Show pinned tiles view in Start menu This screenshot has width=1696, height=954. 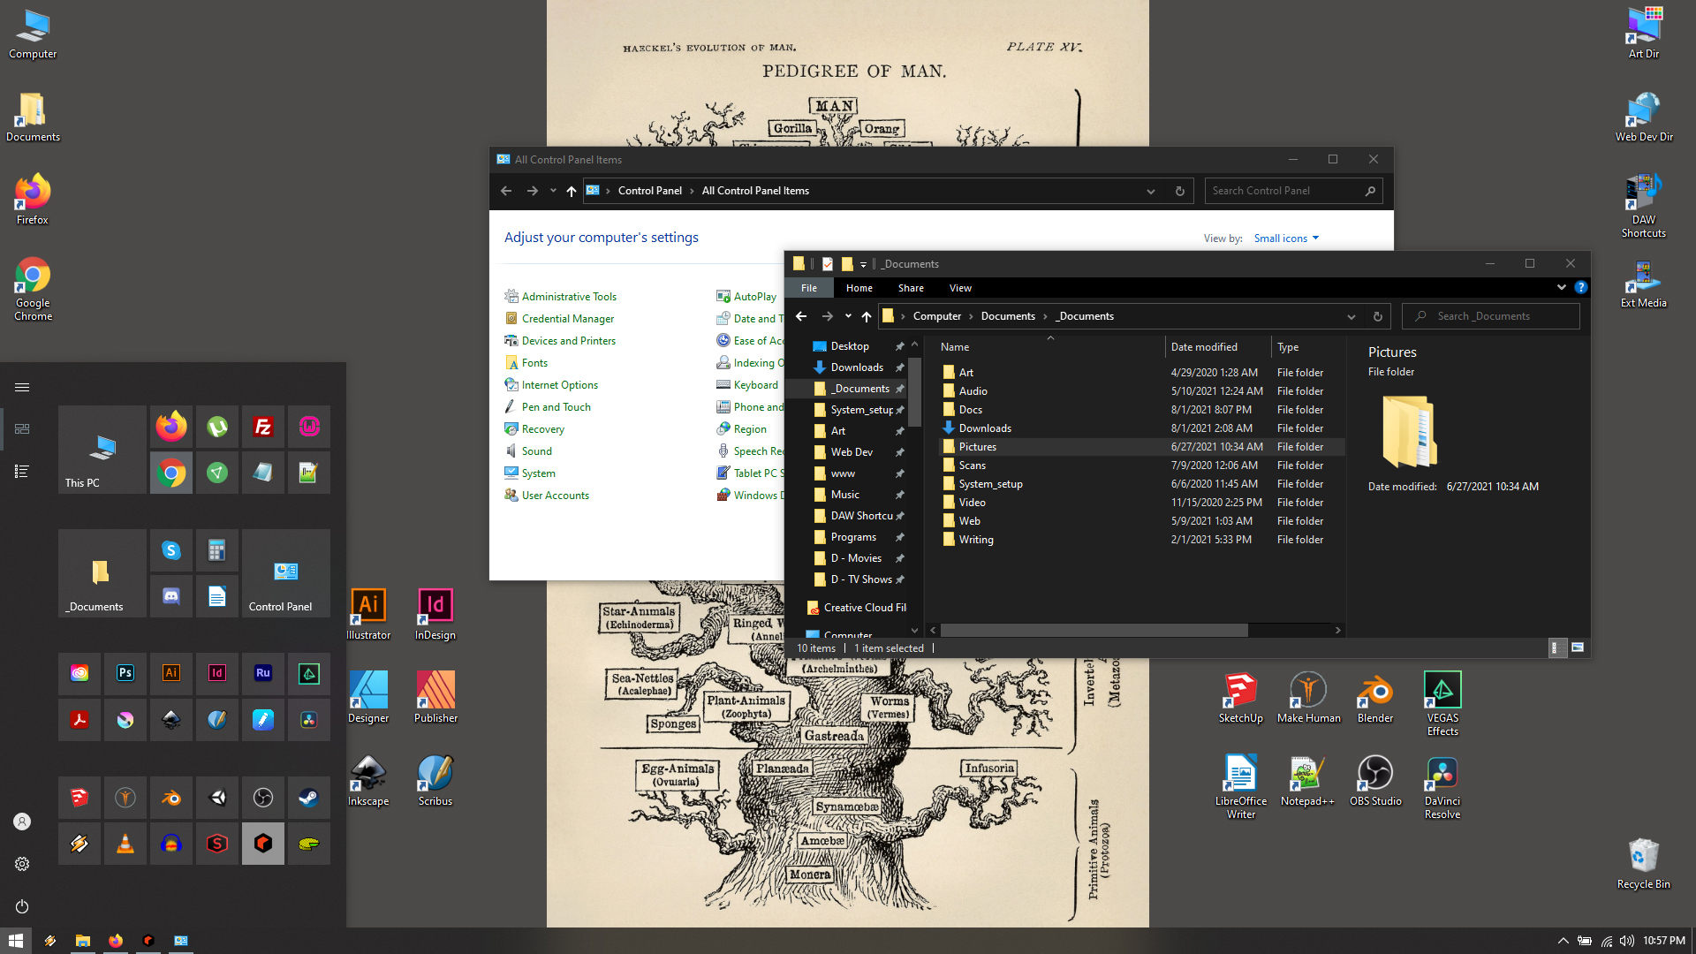(22, 428)
